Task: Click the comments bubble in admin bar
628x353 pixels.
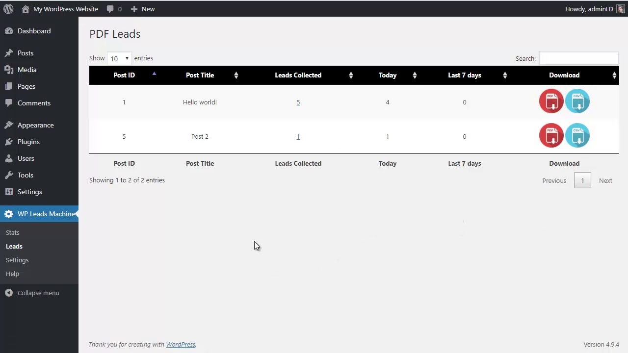Action: 114,9
